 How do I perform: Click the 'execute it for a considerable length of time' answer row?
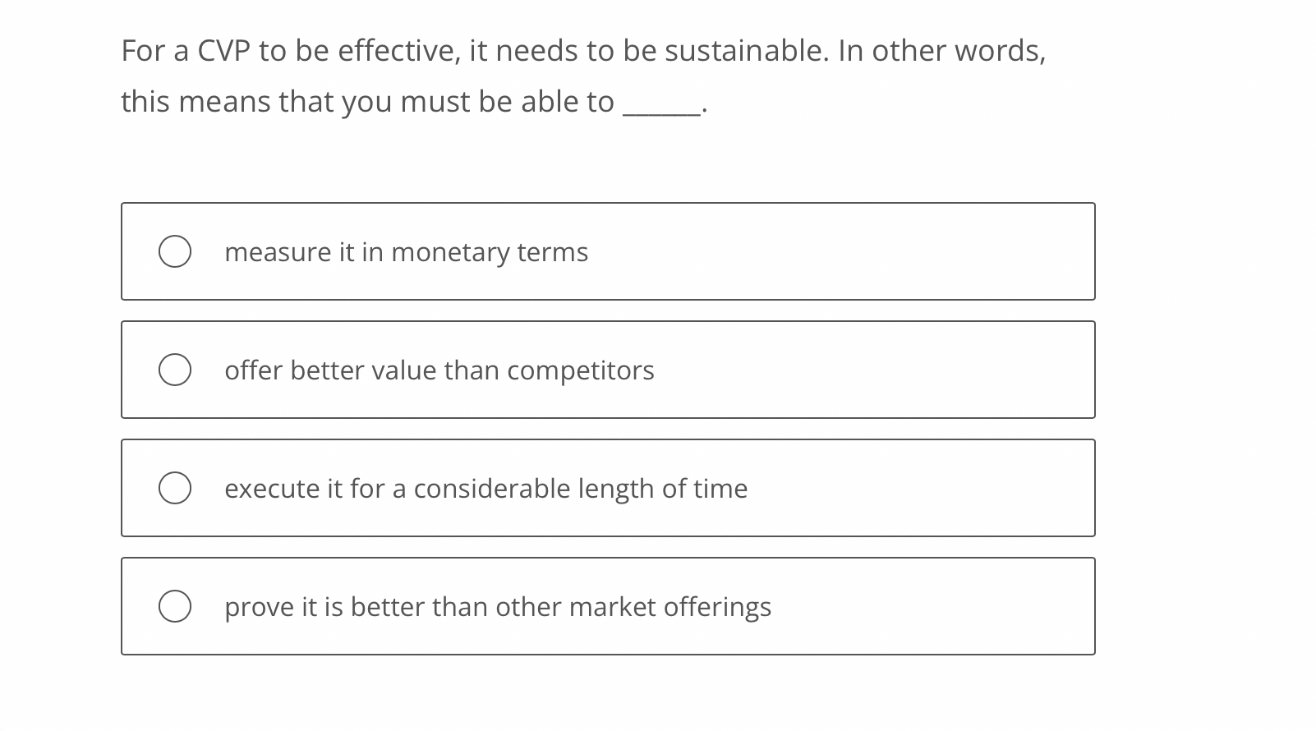(x=608, y=488)
